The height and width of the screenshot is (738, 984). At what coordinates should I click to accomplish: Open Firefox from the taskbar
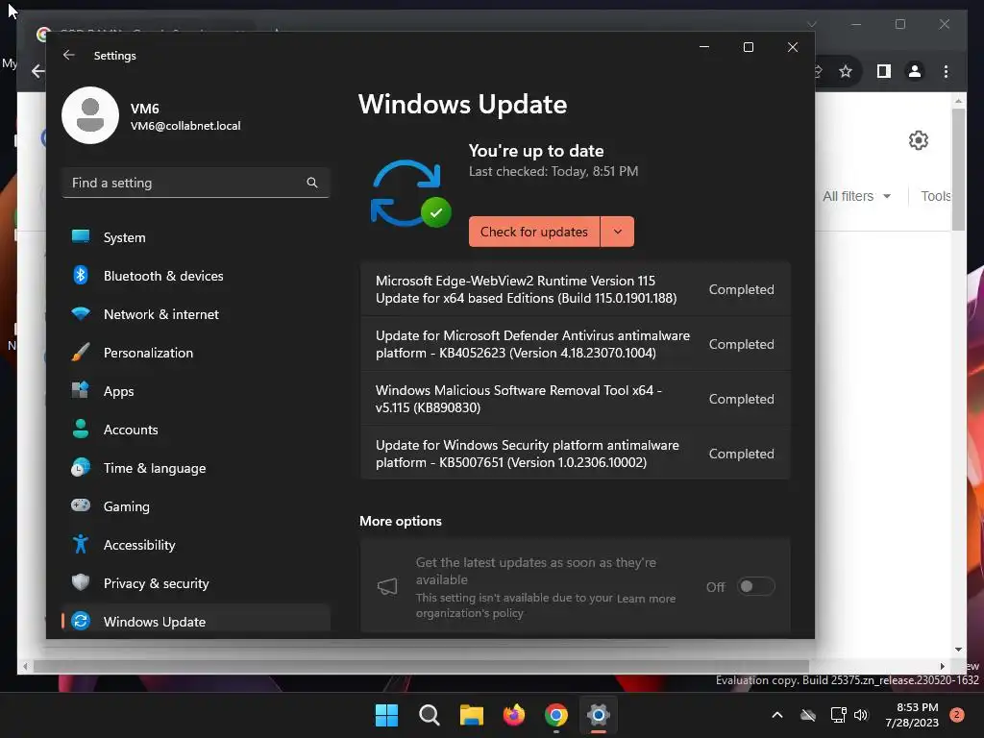[x=514, y=715]
